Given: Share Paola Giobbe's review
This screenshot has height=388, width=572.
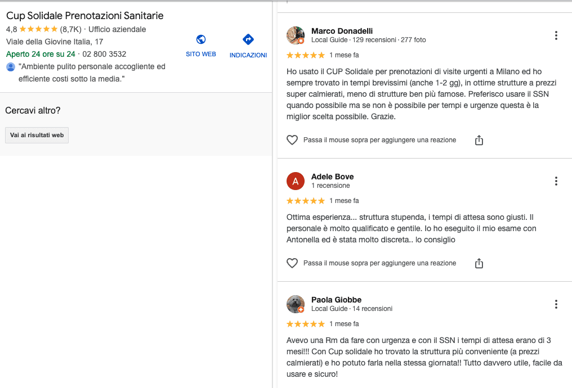Looking at the screenshot, I should (x=479, y=385).
